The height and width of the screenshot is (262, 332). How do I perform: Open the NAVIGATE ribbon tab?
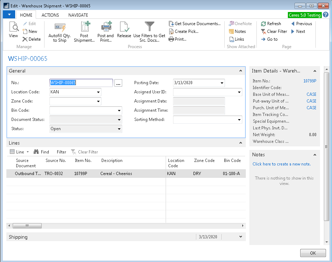[x=78, y=15]
